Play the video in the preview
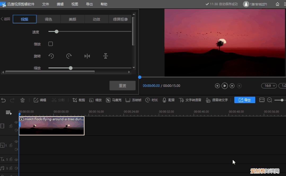Image resolution: width=286 pixels, height=176 pixels. point(225,86)
